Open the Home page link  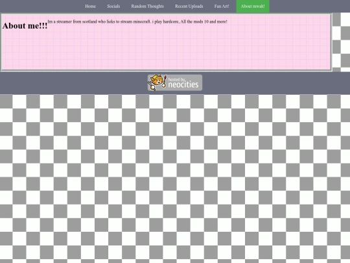coord(90,6)
